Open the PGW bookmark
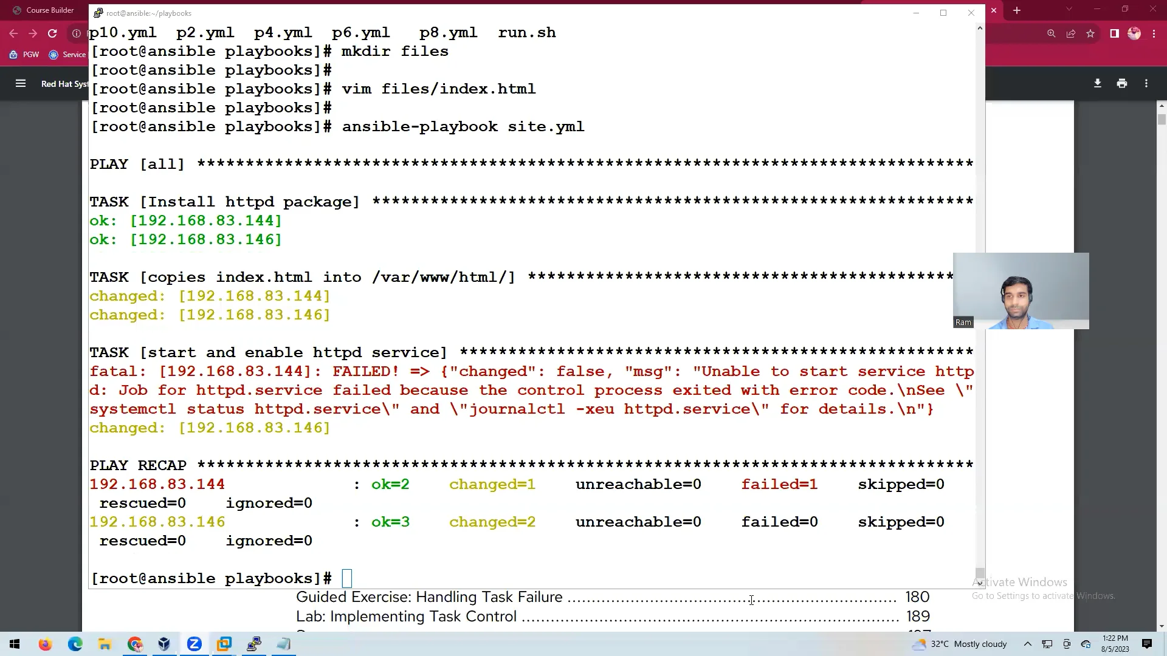Screen dimensions: 1167x656 tap(24, 55)
